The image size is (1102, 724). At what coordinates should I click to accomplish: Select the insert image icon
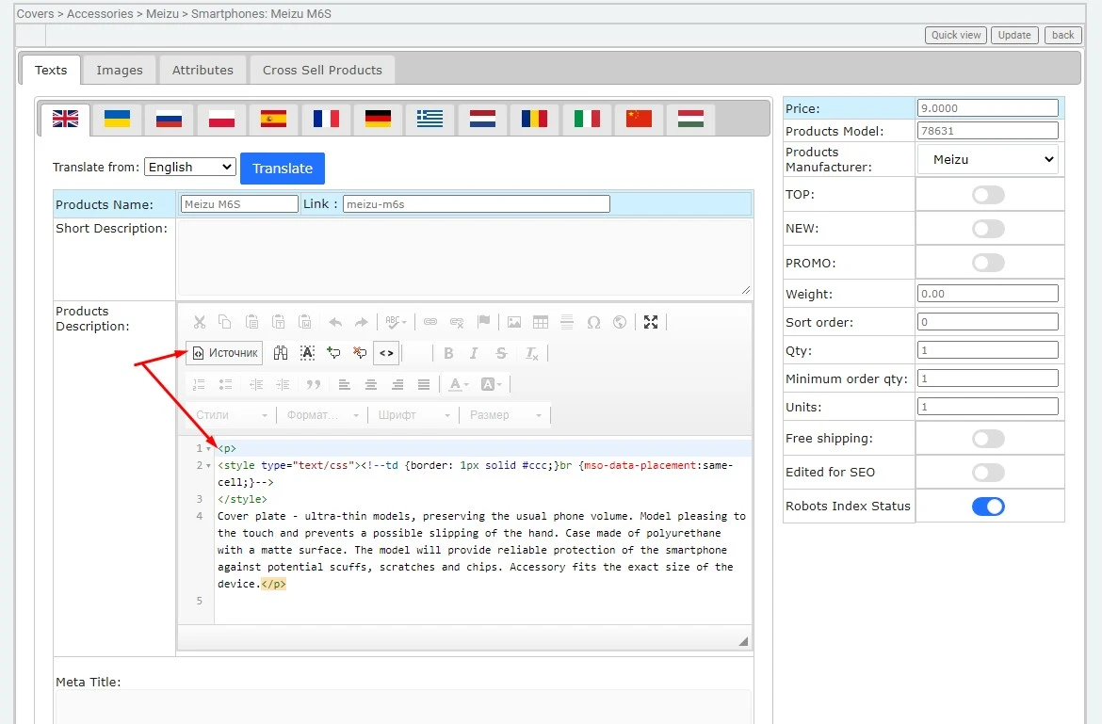[513, 322]
